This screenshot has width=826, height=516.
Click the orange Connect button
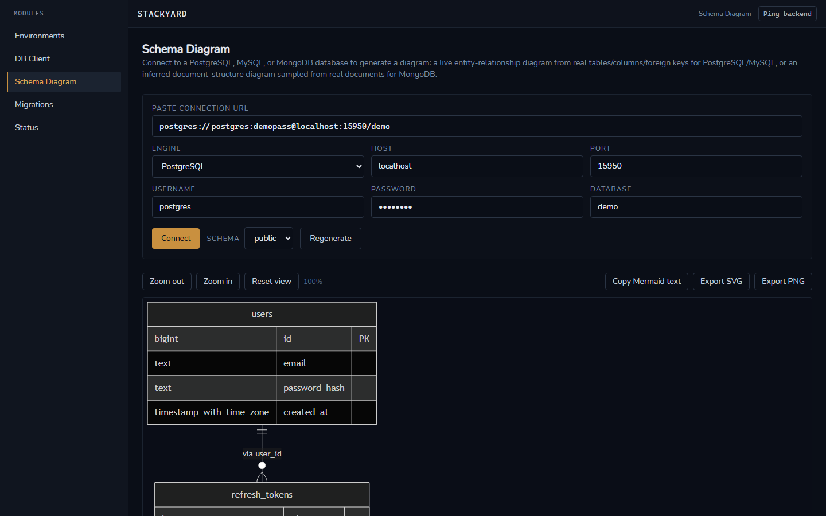(x=176, y=239)
